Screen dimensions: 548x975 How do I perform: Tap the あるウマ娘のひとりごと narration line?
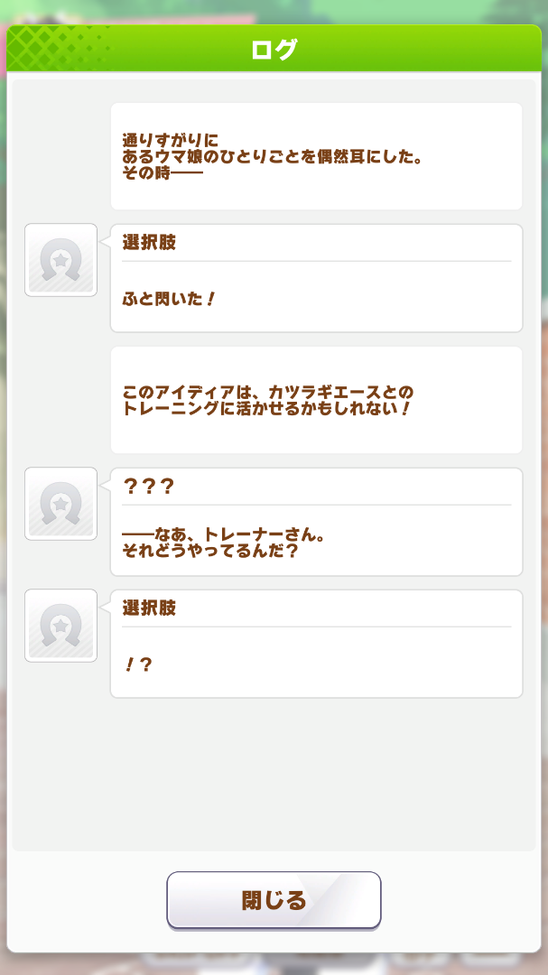pos(273,156)
